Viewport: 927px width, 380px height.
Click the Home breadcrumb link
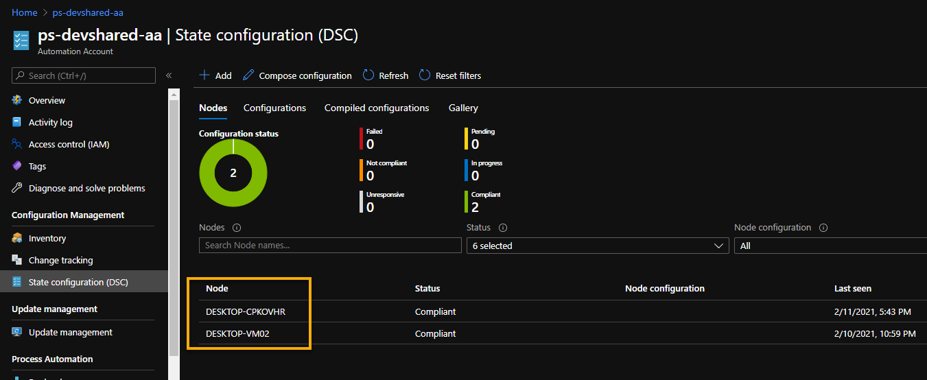click(25, 12)
